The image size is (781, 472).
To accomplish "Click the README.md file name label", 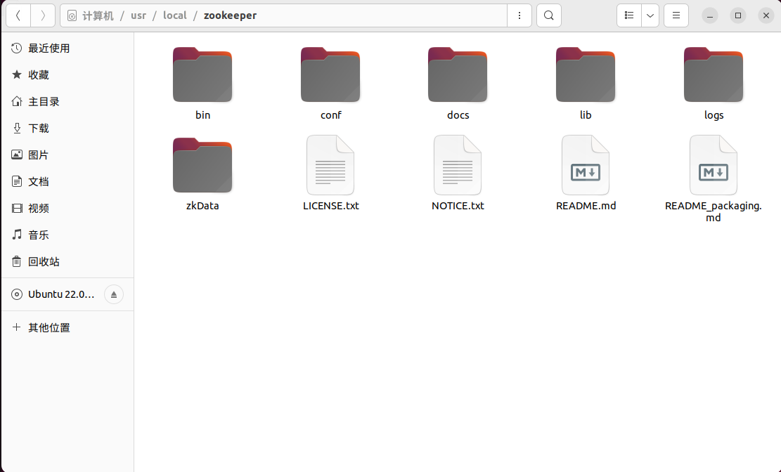I will coord(586,206).
